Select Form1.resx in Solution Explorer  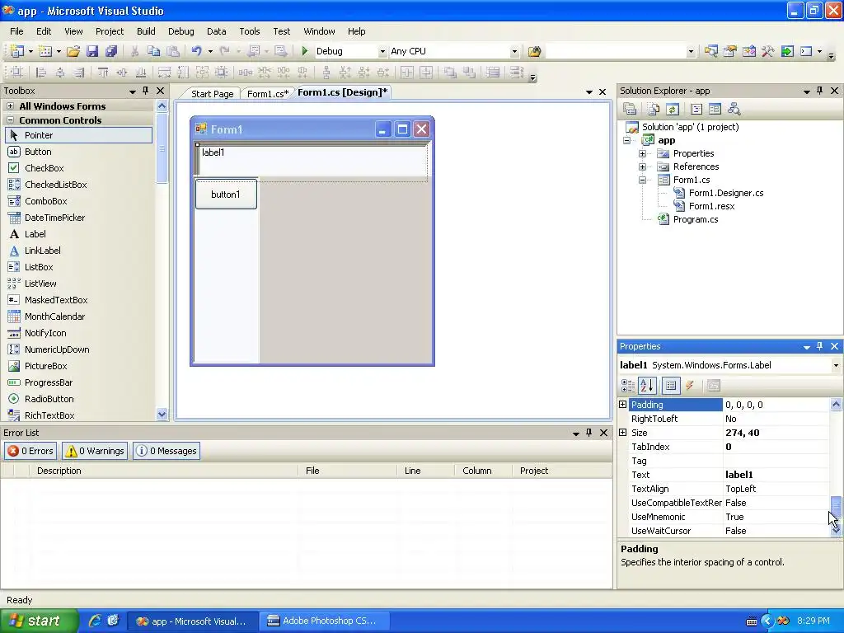(711, 206)
